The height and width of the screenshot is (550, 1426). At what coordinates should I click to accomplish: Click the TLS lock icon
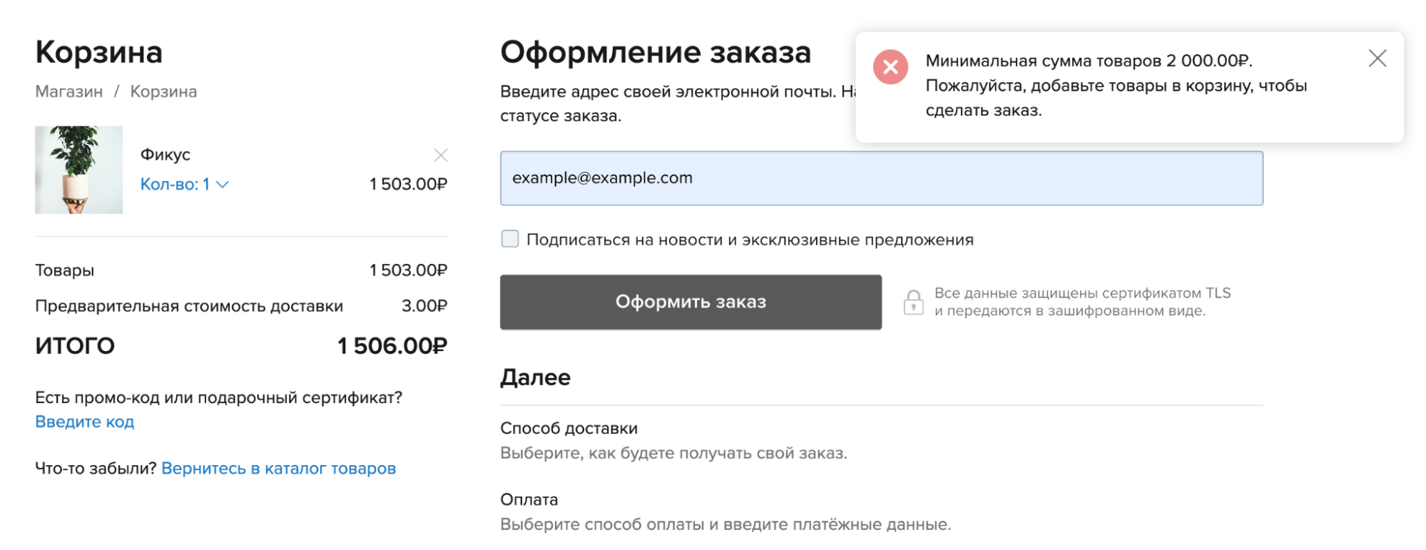click(913, 302)
